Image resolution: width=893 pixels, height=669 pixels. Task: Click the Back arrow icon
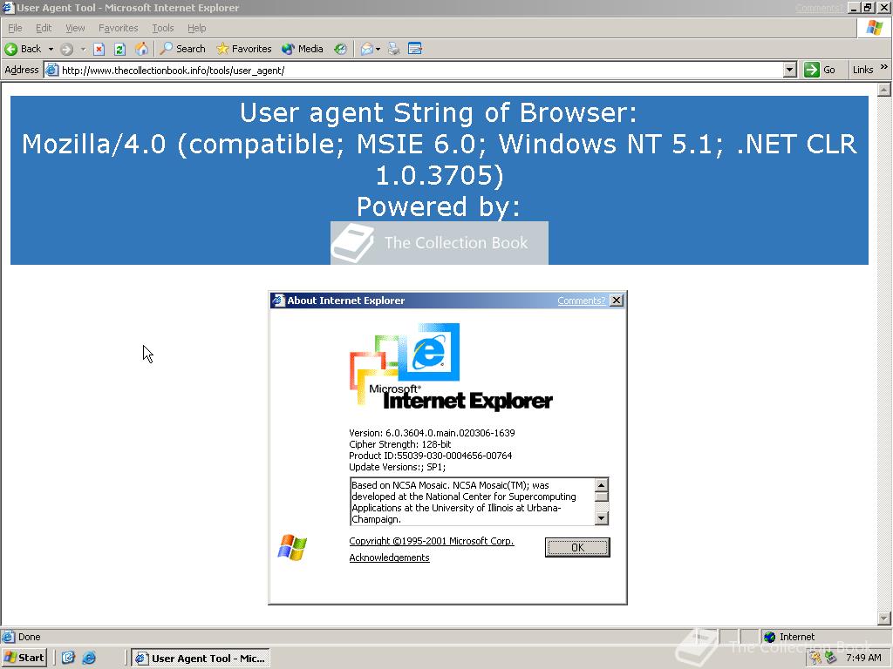(10, 49)
